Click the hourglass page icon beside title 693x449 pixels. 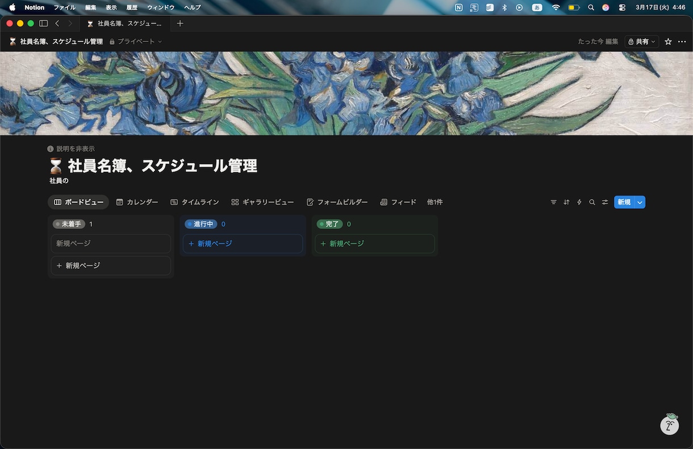tap(55, 166)
